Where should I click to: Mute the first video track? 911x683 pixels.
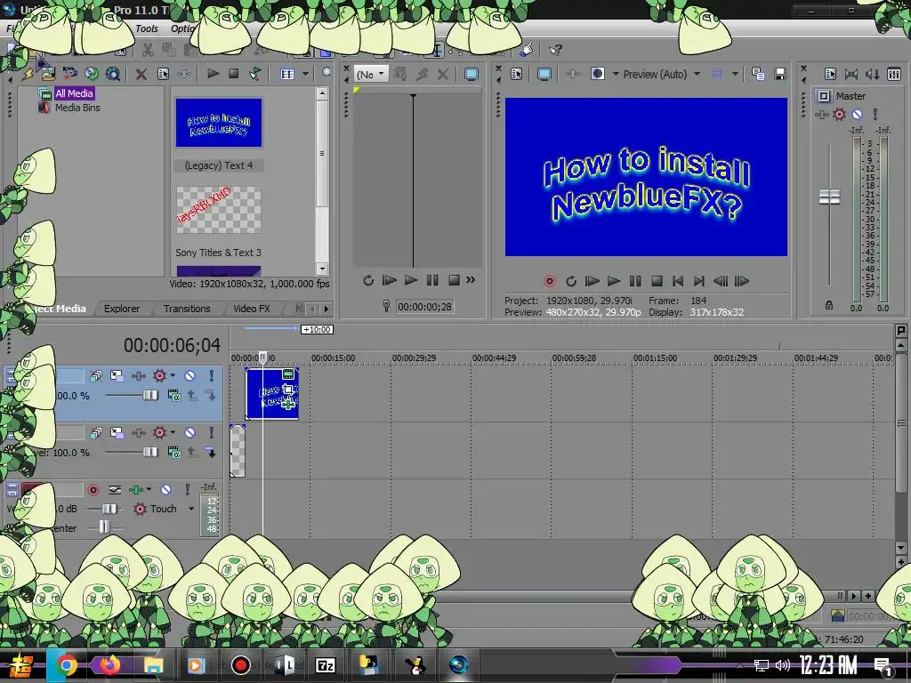coord(189,376)
